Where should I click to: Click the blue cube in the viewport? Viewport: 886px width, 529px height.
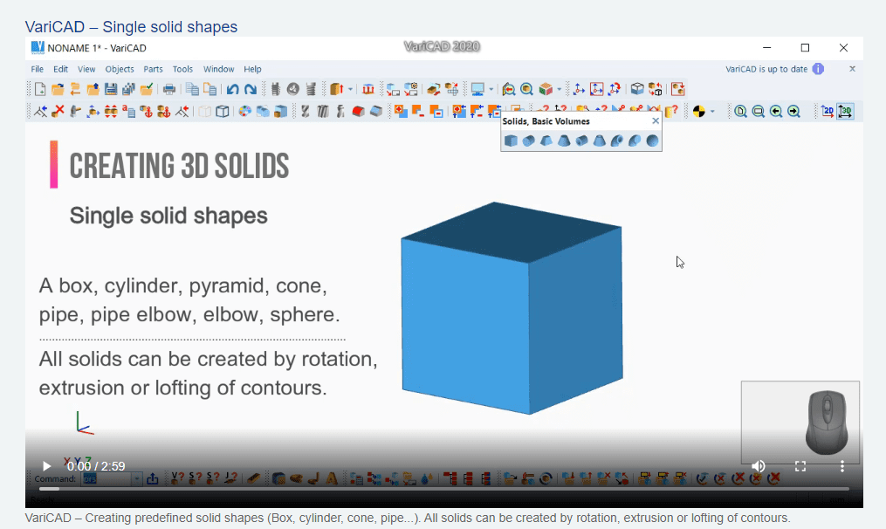tap(512, 308)
